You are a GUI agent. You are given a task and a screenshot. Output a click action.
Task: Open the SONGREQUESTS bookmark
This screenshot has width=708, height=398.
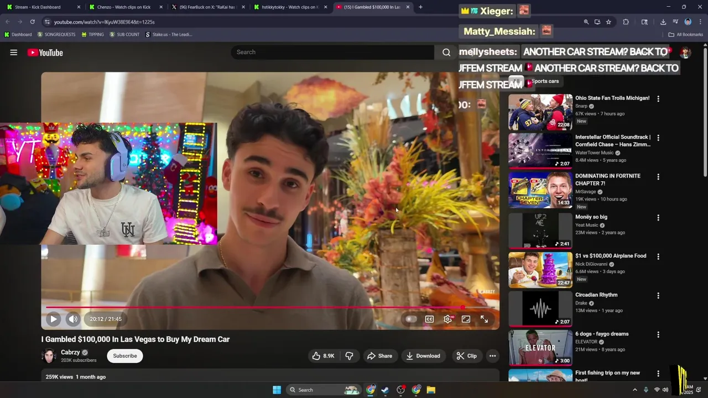coord(56,34)
